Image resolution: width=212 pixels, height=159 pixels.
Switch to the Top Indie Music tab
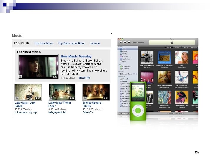44,43
